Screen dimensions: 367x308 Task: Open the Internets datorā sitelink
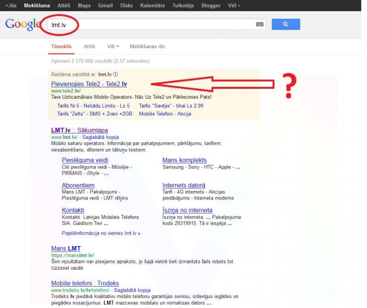tap(183, 185)
